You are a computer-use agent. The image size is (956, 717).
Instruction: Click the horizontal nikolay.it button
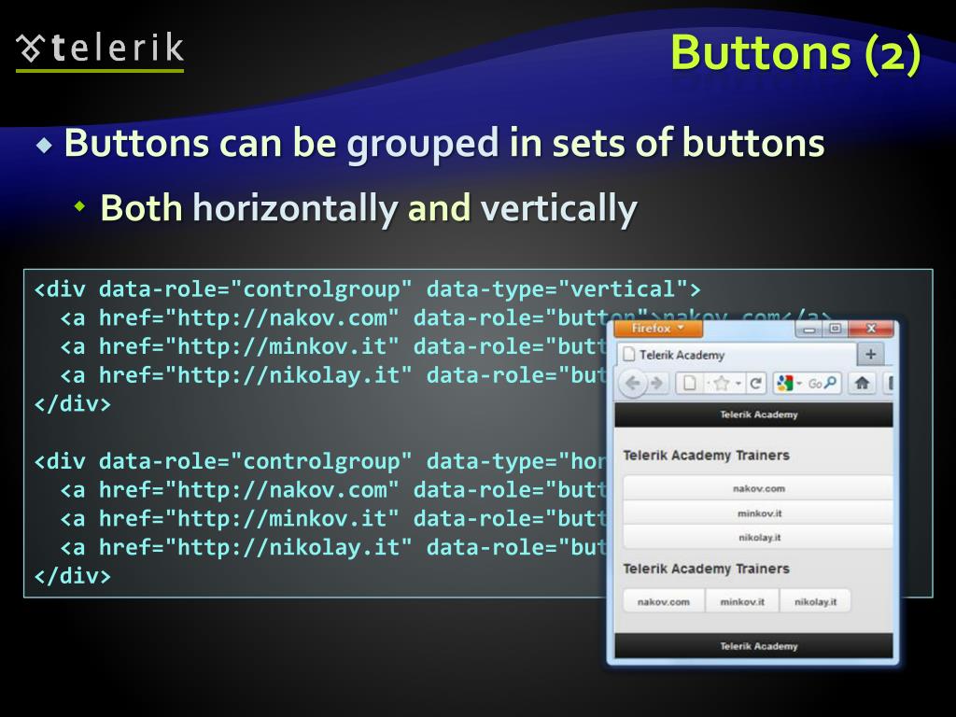(x=815, y=602)
